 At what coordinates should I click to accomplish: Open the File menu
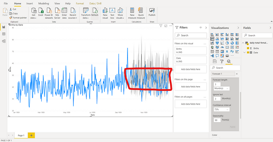pyautogui.click(x=6, y=4)
